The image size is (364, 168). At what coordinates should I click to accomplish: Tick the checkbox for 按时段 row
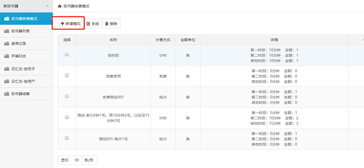tap(67, 55)
